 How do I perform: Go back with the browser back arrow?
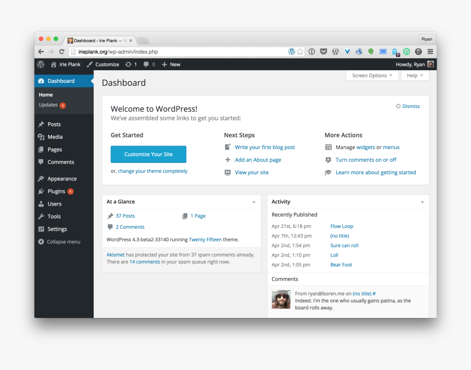[41, 52]
